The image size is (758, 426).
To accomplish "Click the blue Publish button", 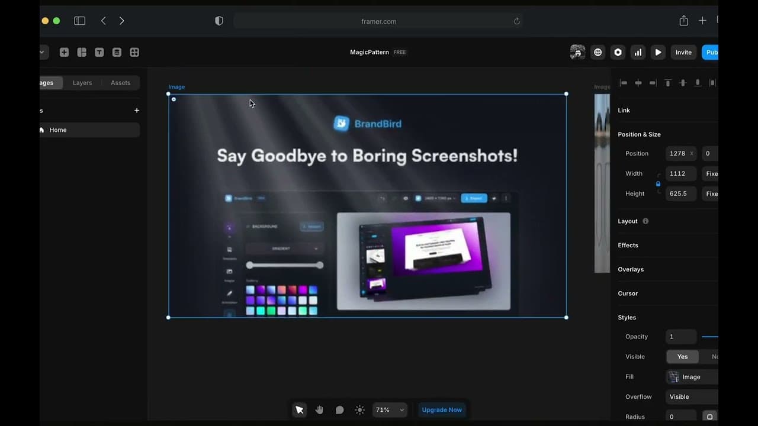I will [710, 52].
